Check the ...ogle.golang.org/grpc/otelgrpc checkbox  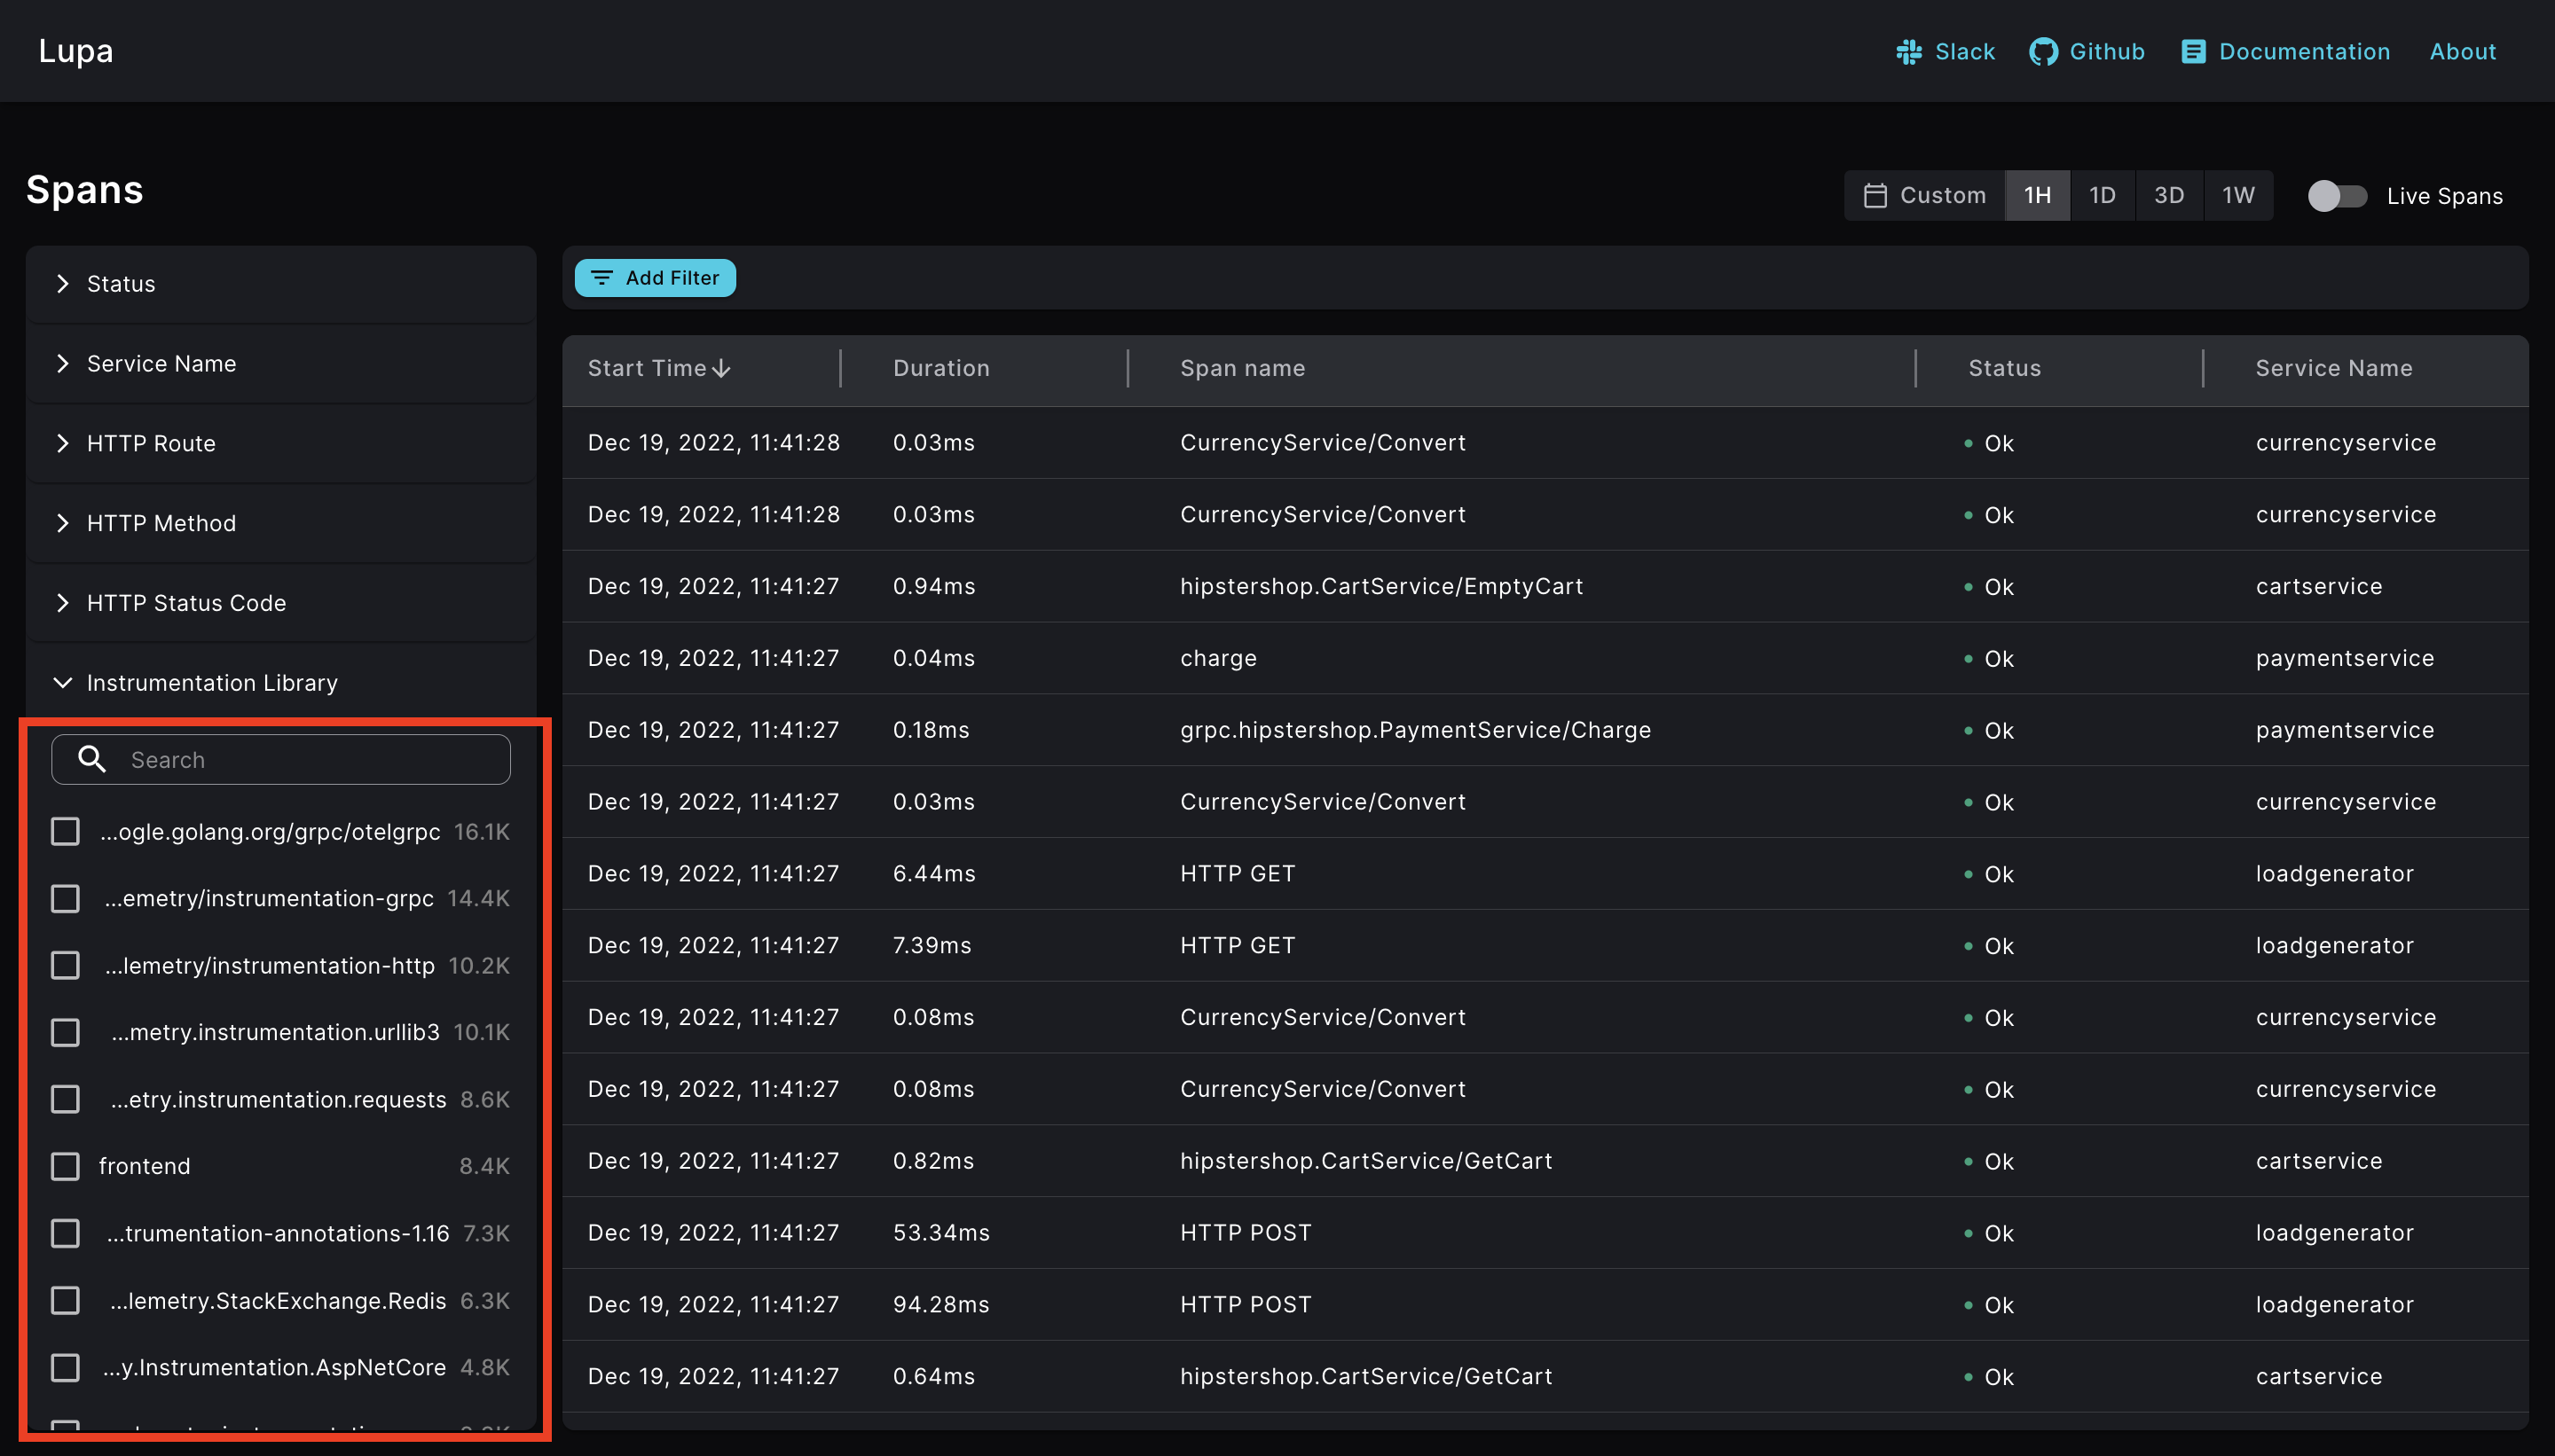click(65, 831)
